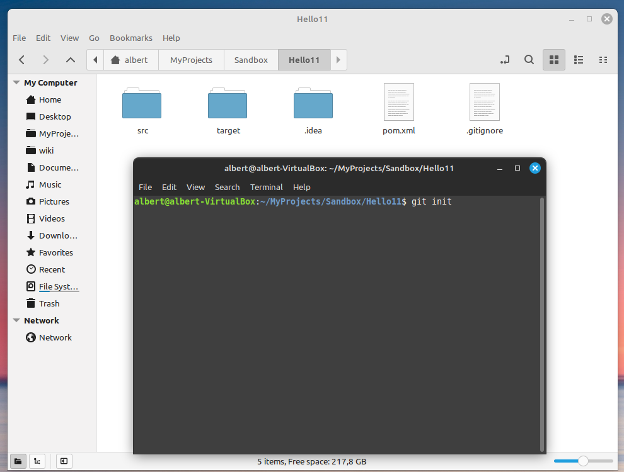624x472 pixels.
Task: Show places in the sidebar
Action: click(x=18, y=461)
